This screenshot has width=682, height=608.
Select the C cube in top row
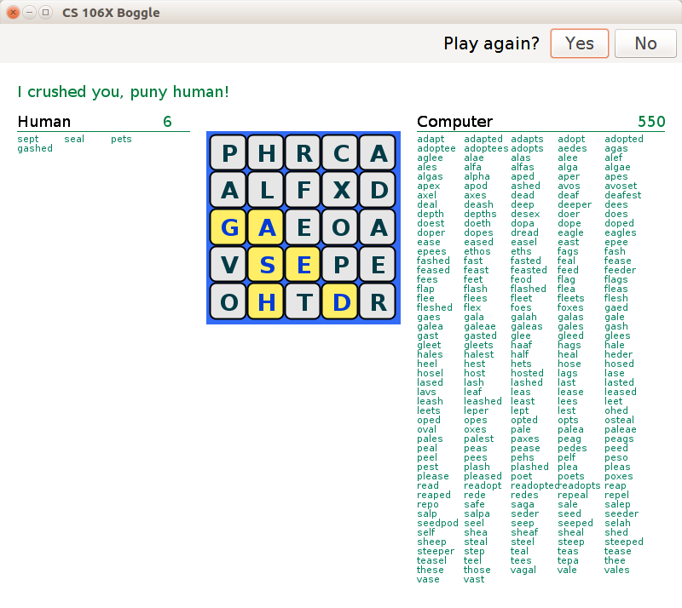341,154
